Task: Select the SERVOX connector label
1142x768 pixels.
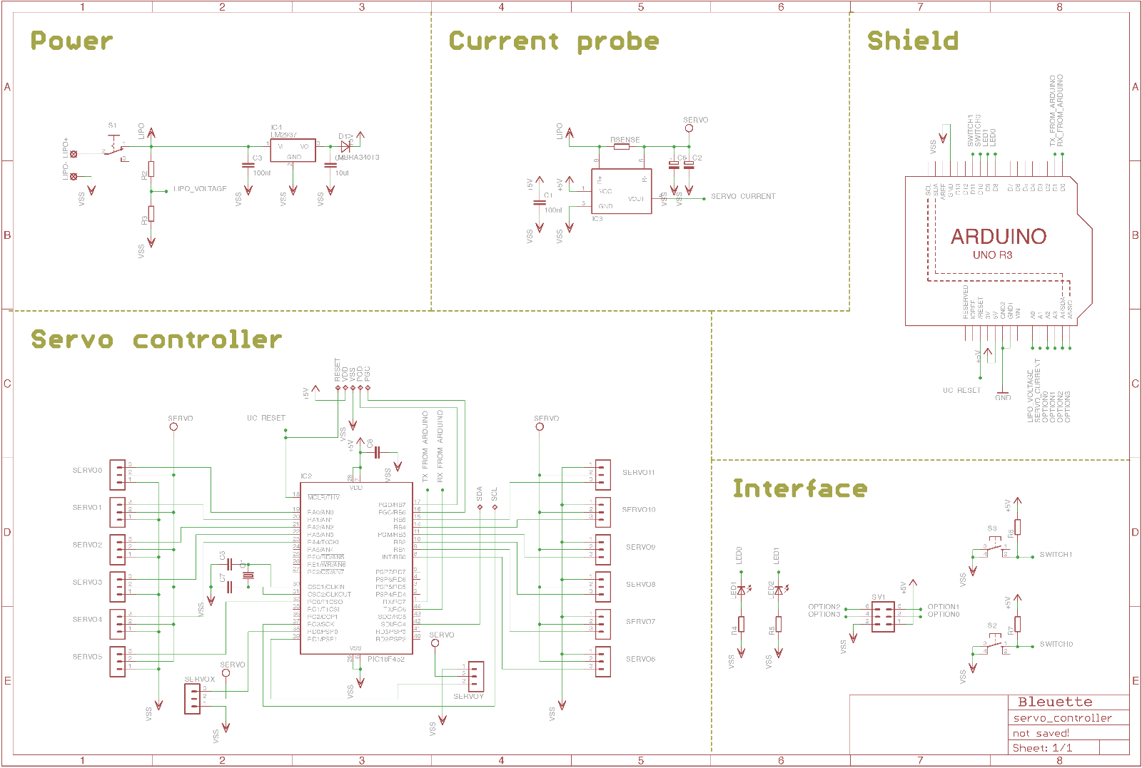Action: coord(199,680)
